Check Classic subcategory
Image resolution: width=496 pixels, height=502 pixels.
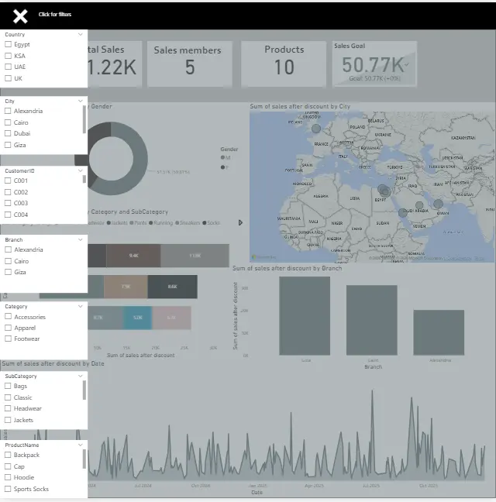[x=8, y=397]
